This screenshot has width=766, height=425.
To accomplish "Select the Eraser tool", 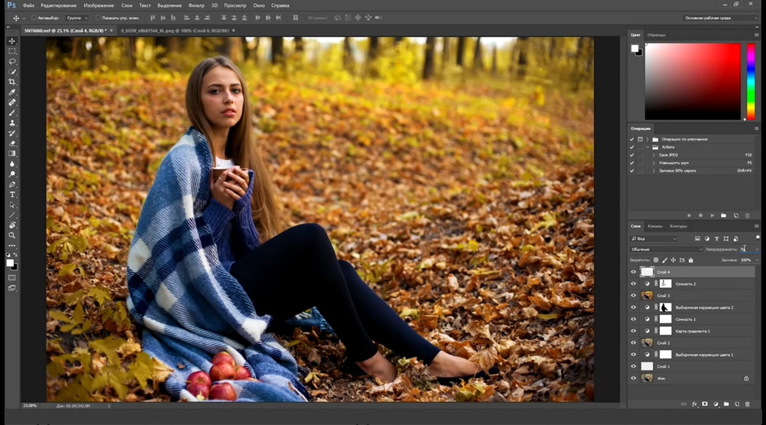I will 12,143.
